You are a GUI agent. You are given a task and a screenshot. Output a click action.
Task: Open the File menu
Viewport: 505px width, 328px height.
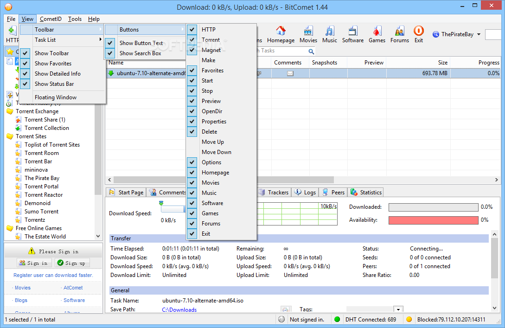pos(11,19)
